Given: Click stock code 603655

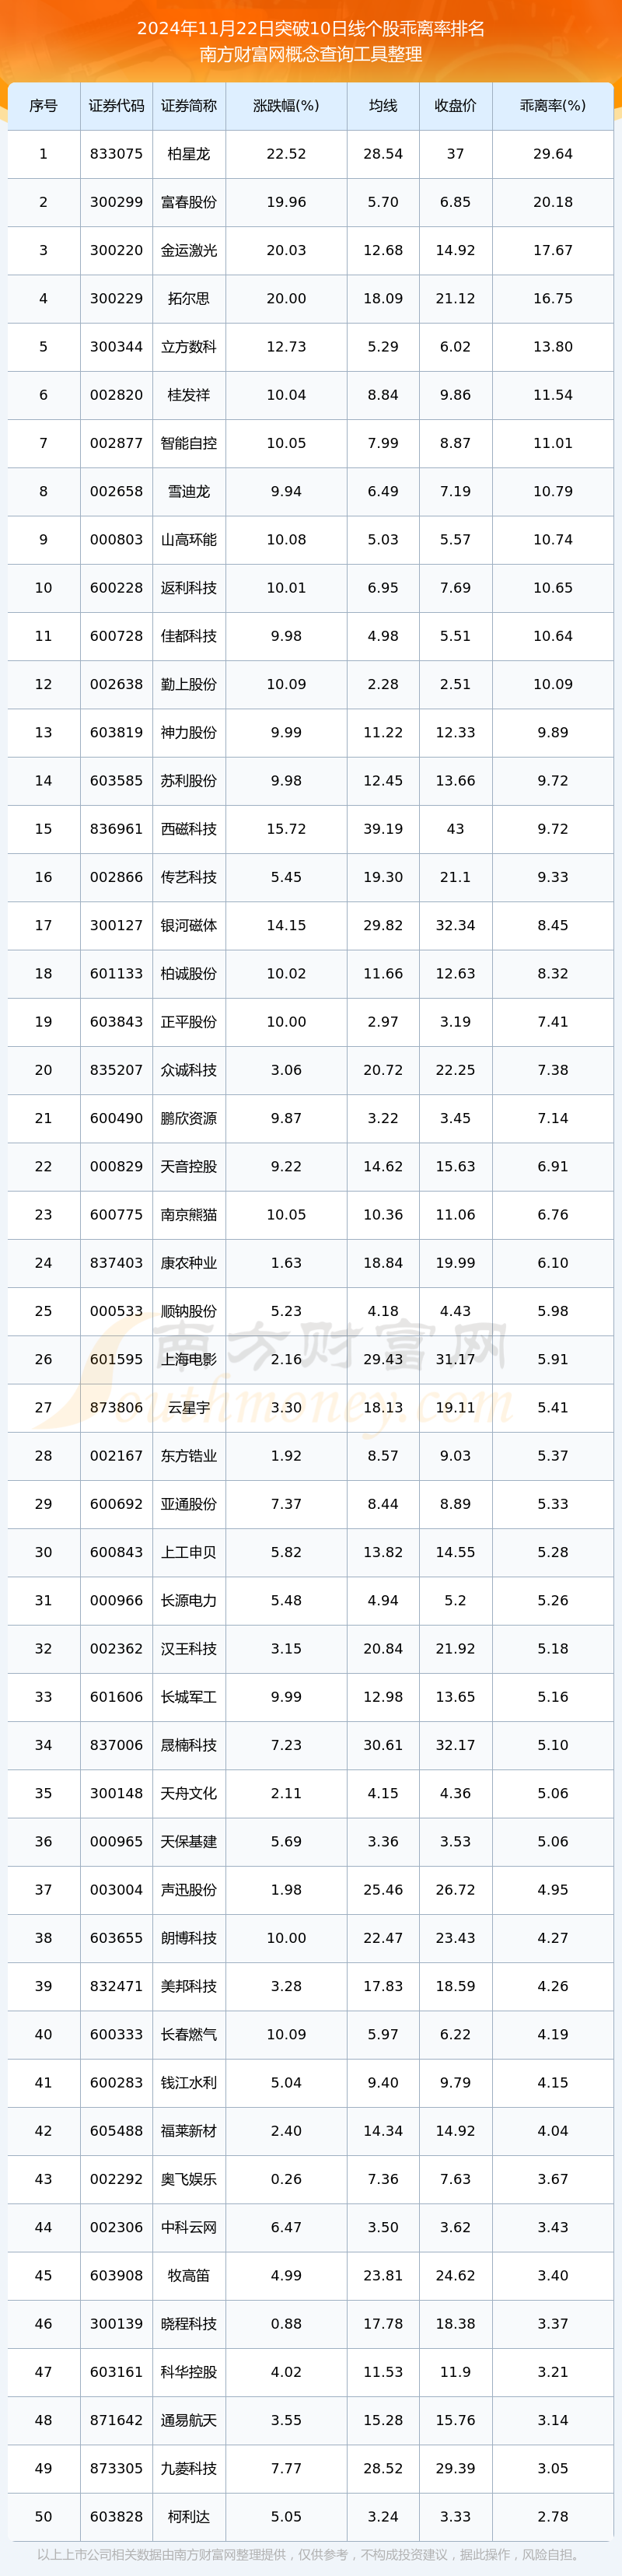Looking at the screenshot, I should tap(116, 1938).
